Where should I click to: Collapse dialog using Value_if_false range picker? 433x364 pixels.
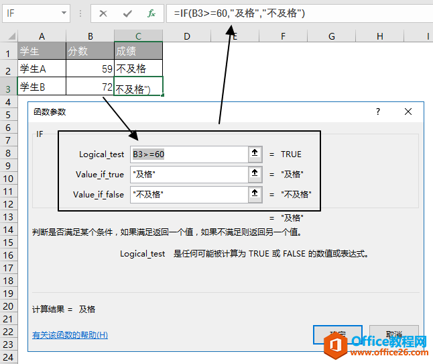pyautogui.click(x=255, y=193)
